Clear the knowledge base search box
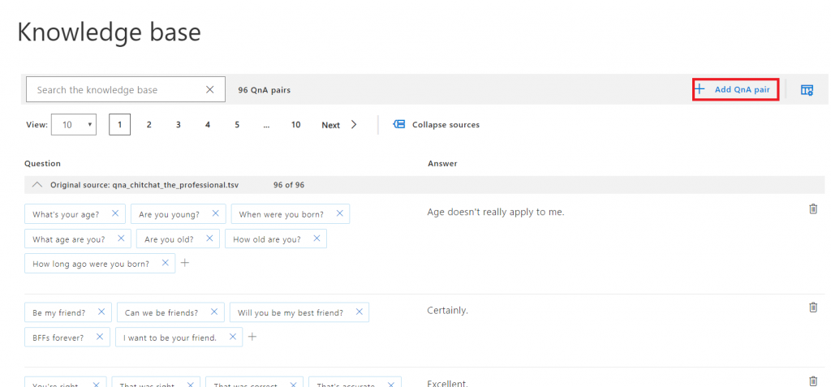Image resolution: width=831 pixels, height=387 pixels. (x=210, y=89)
